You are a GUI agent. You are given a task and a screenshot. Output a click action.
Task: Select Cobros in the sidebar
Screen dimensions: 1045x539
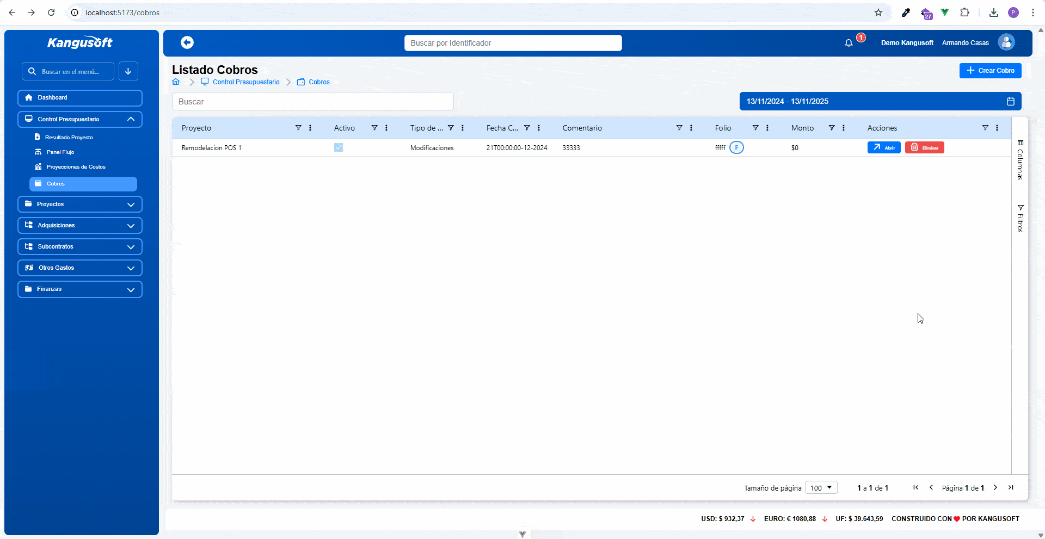[x=83, y=184]
